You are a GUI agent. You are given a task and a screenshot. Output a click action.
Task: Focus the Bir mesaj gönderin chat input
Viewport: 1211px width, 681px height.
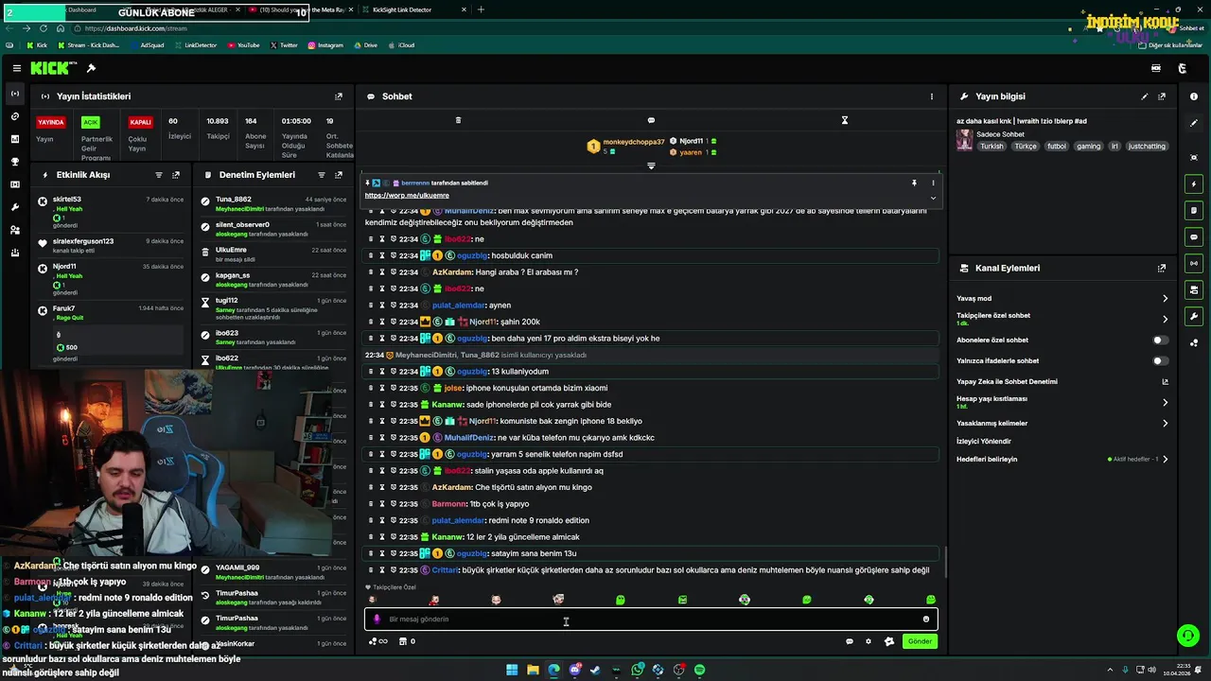(651, 619)
